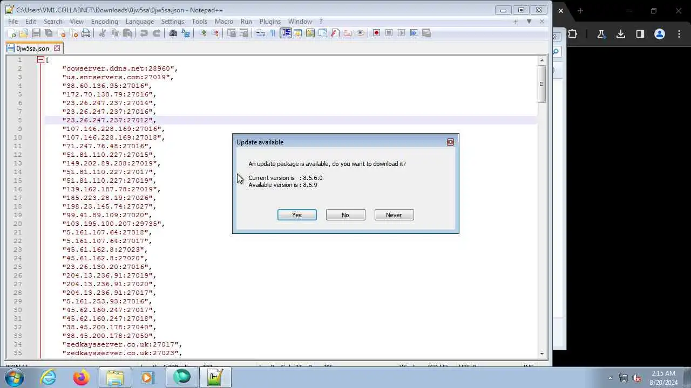Close the Update available dialog

[451, 142]
